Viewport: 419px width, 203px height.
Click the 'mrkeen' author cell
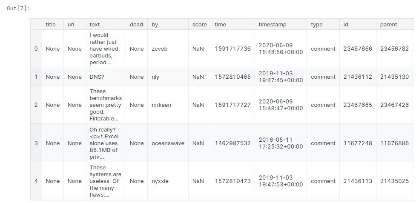[161, 105]
